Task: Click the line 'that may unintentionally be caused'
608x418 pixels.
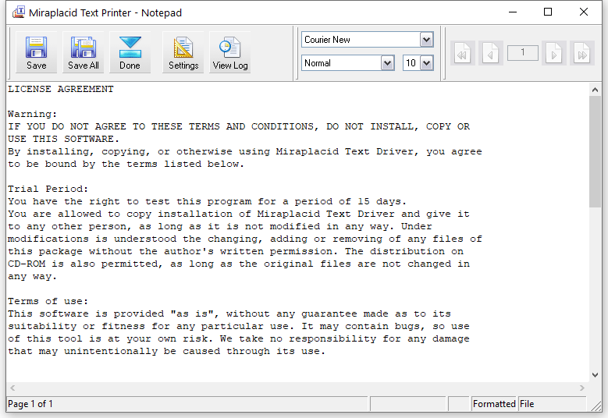Action: [167, 351]
